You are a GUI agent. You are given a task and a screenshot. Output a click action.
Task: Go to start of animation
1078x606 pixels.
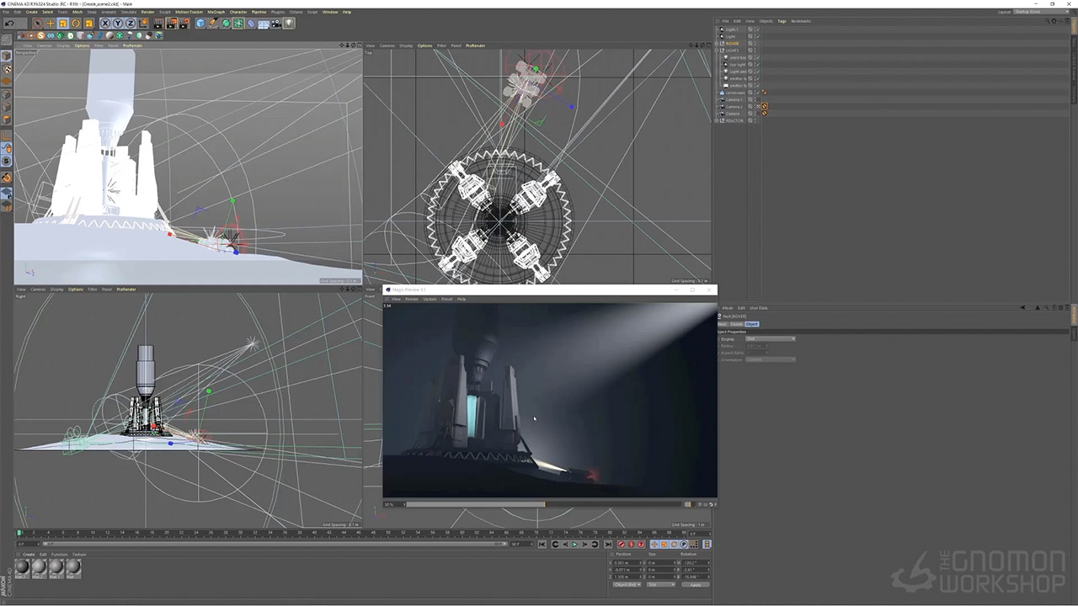click(542, 545)
